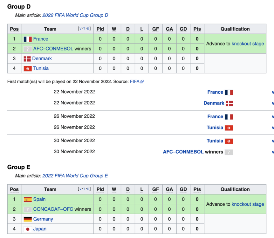Click France flag in the 26 November match row
The height and width of the screenshot is (238, 274).
tap(229, 117)
